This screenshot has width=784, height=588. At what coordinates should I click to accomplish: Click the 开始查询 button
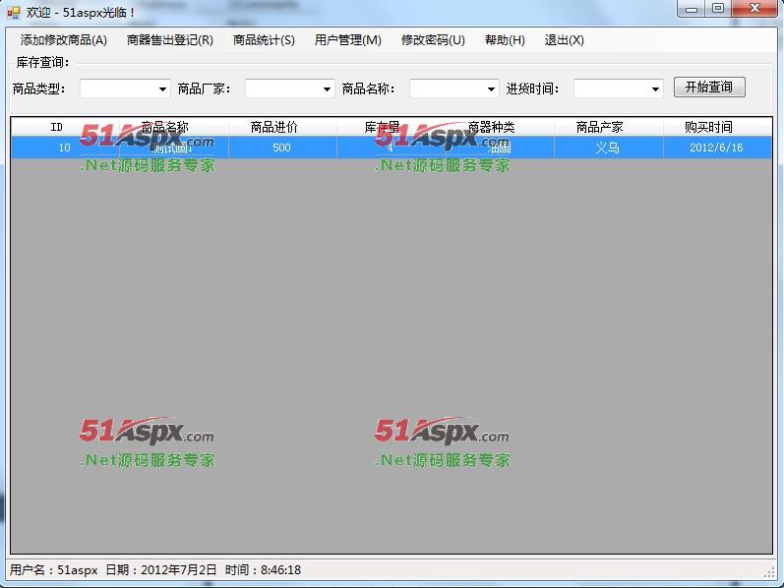coord(709,87)
